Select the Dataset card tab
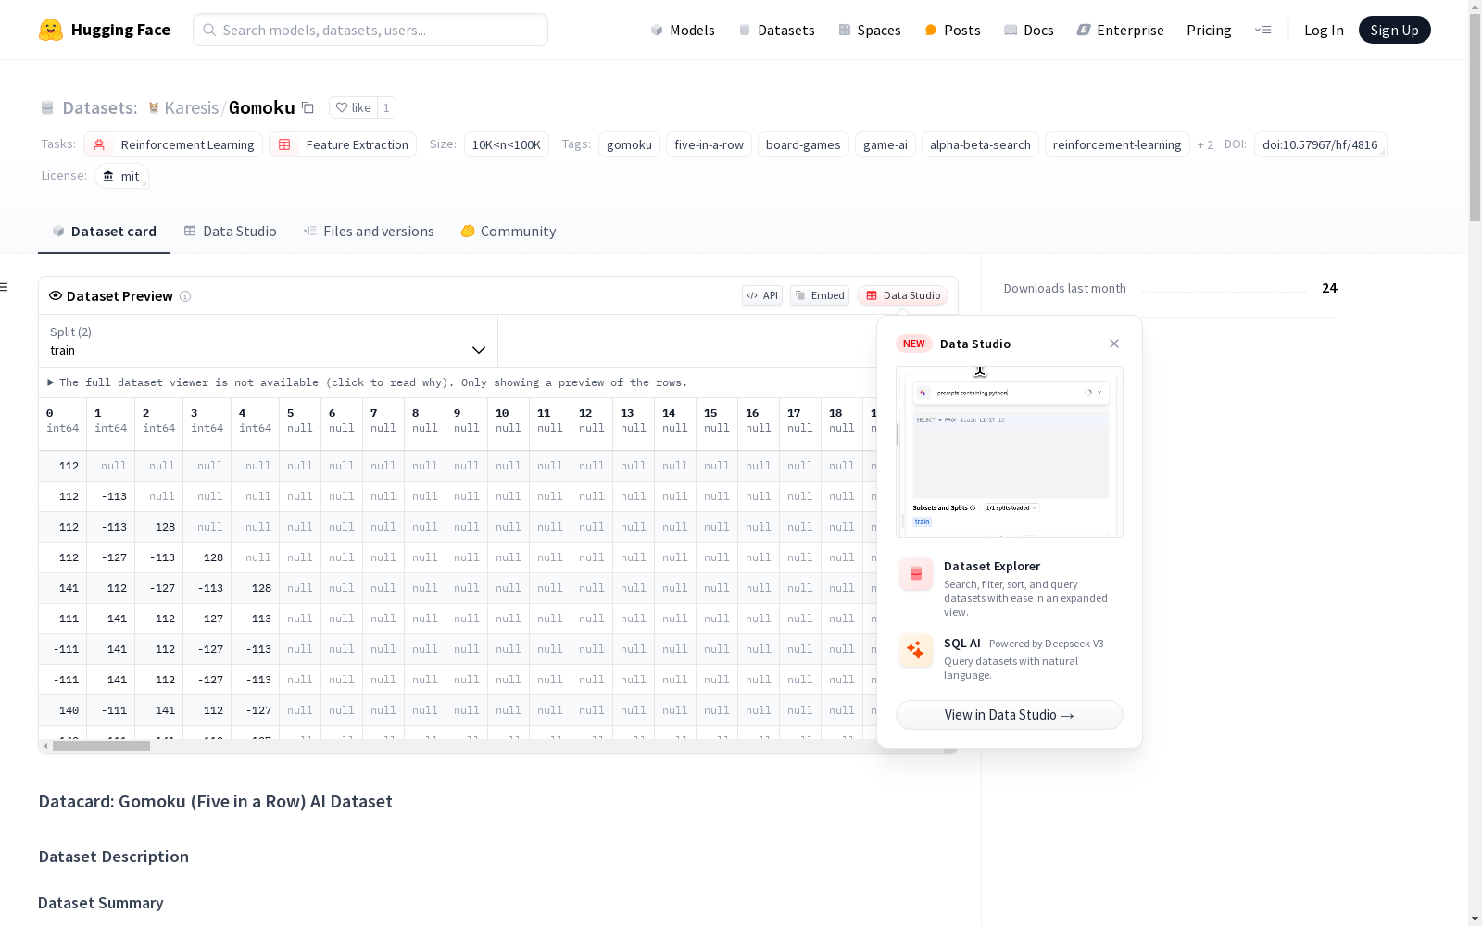1482x926 pixels. pyautogui.click(x=104, y=231)
